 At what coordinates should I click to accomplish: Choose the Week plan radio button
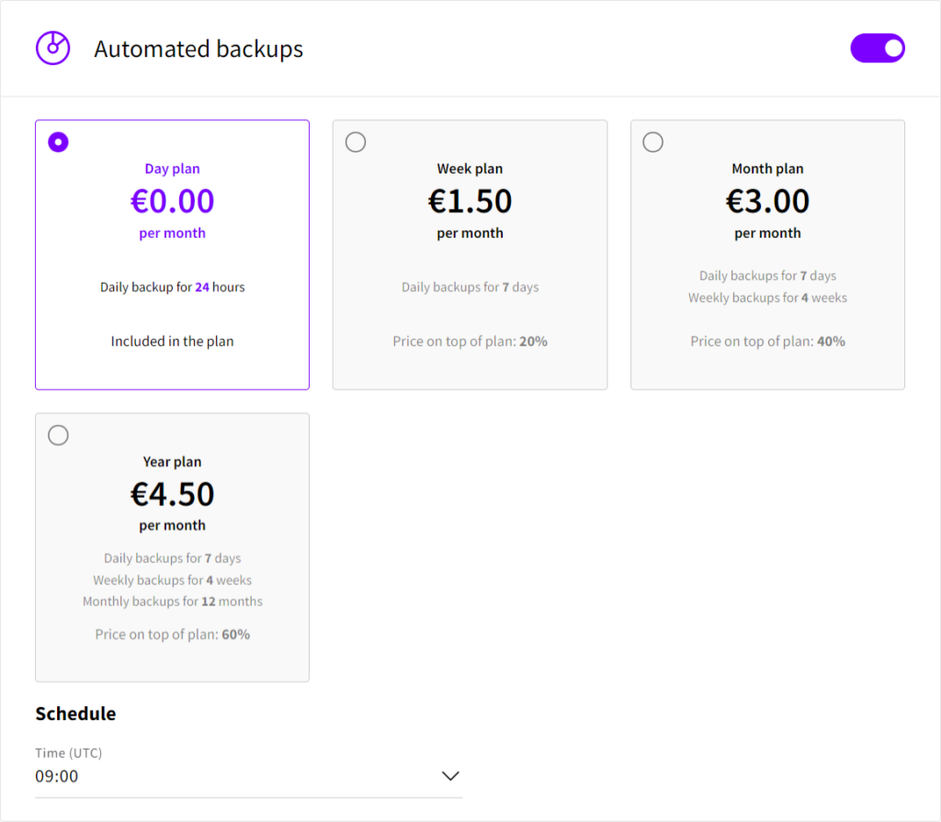[356, 142]
